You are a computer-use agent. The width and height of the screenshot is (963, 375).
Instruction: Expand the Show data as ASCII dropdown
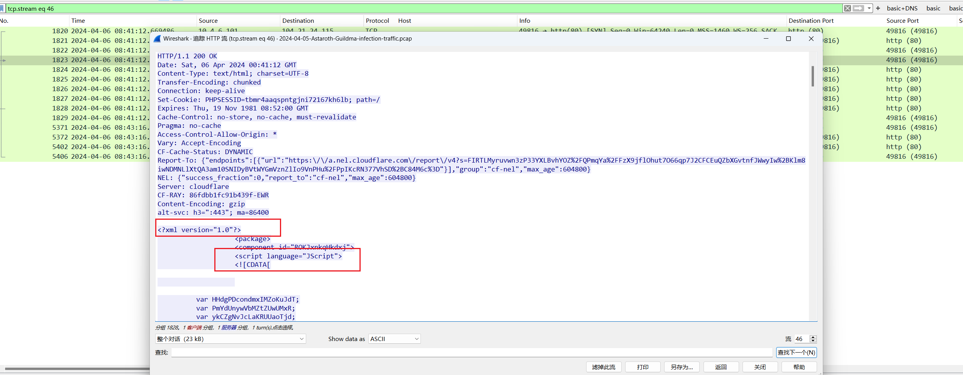tap(394, 339)
